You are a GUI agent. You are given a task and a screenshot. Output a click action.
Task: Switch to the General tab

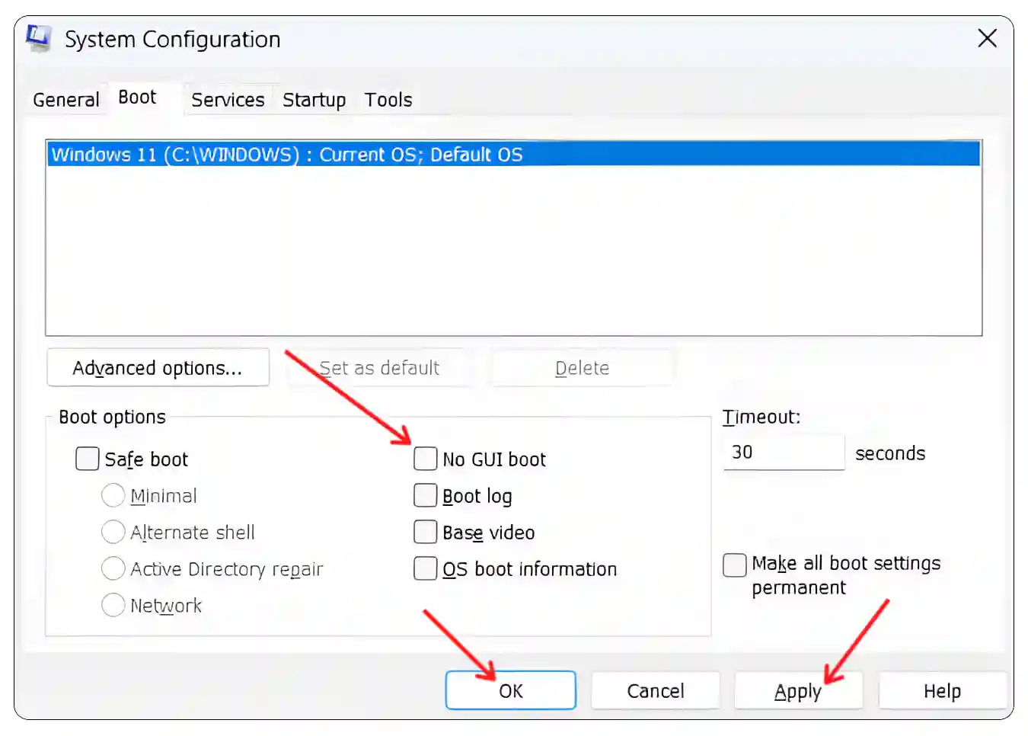(x=66, y=100)
